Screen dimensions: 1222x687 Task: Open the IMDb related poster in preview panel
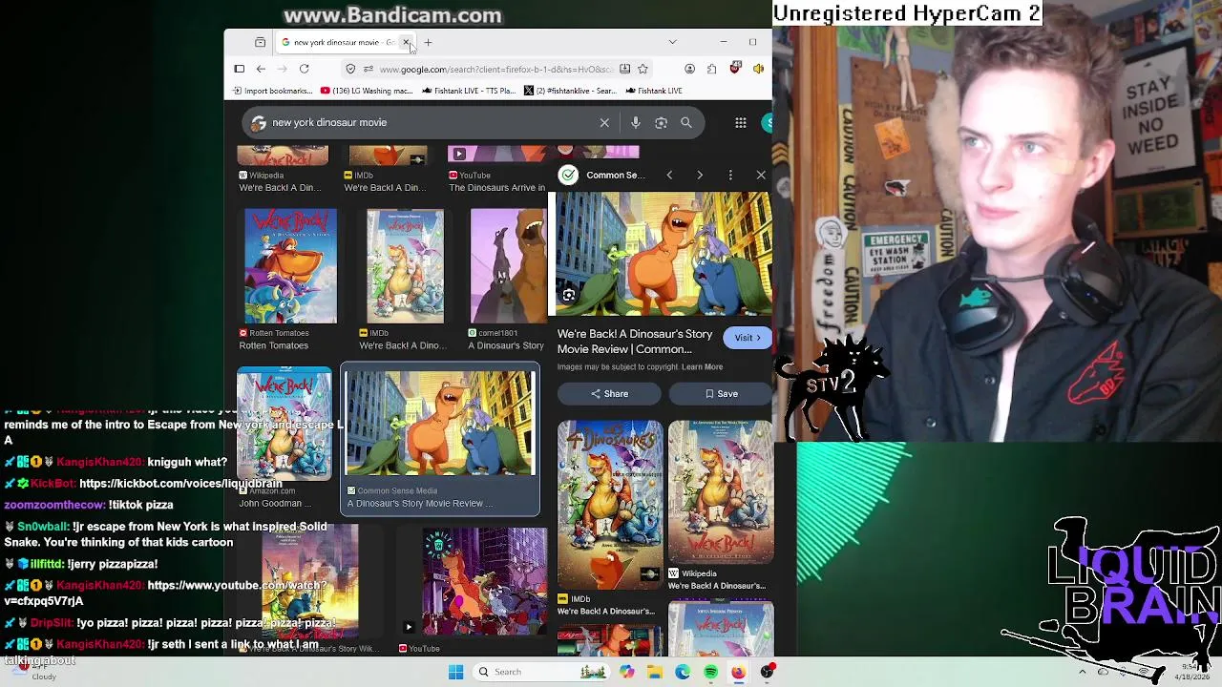(610, 504)
